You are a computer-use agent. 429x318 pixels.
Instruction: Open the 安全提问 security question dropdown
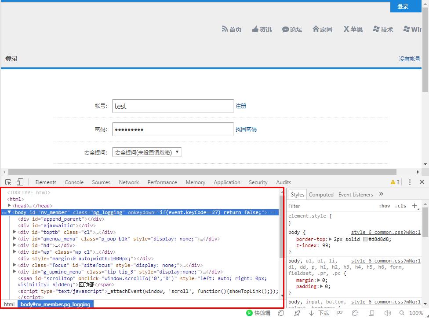click(x=147, y=152)
